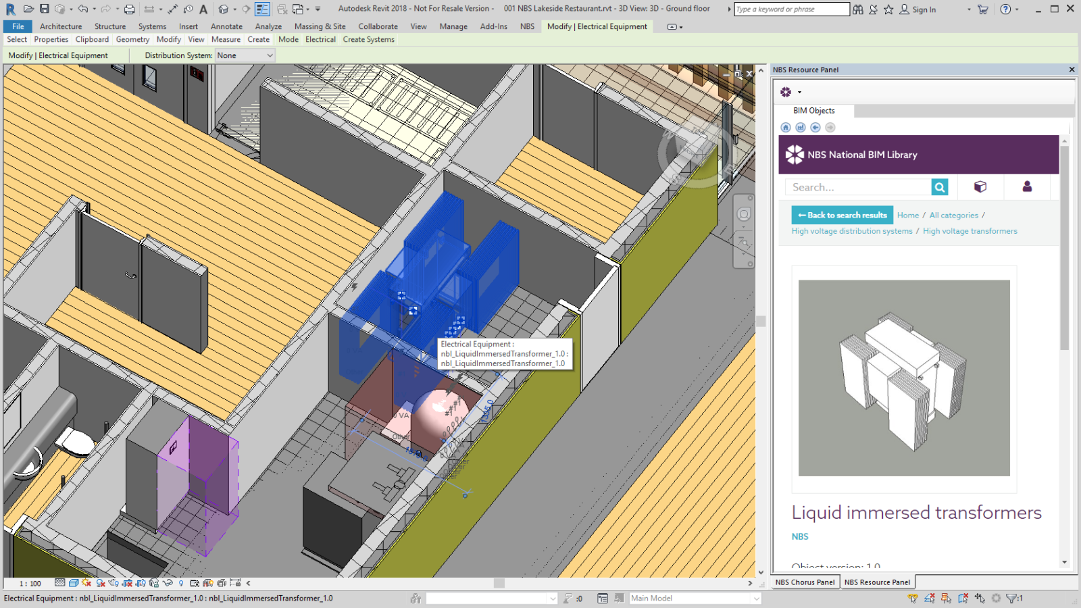Change Visual Style in view control bar
Image resolution: width=1081 pixels, height=608 pixels.
point(74,582)
